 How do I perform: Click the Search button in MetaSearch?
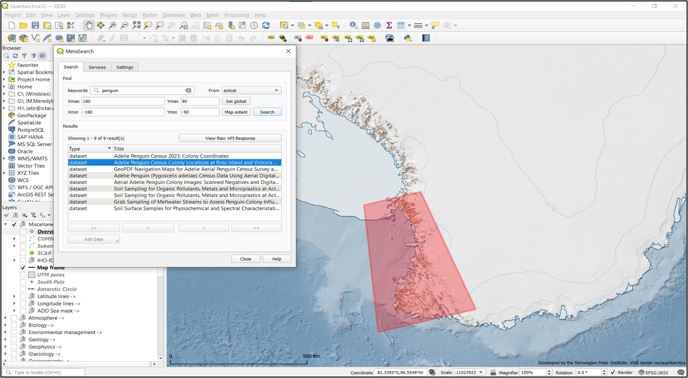click(267, 112)
